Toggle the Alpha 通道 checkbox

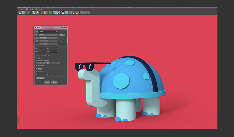pyautogui.click(x=42, y=55)
